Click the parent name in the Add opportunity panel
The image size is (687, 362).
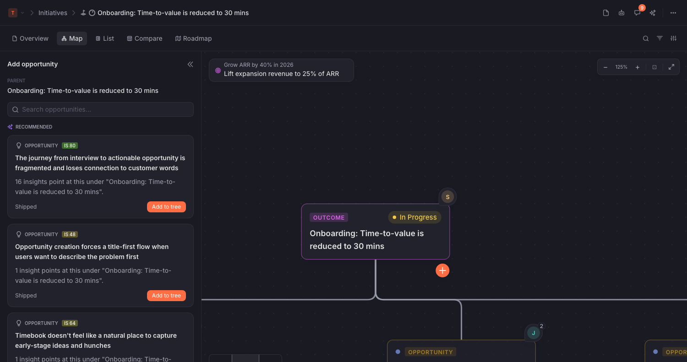tap(83, 91)
